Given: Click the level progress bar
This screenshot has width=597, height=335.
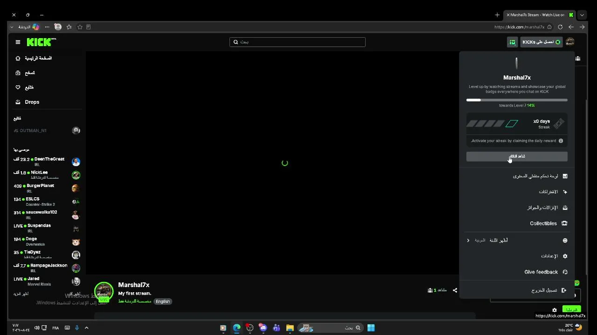Looking at the screenshot, I should click(517, 100).
